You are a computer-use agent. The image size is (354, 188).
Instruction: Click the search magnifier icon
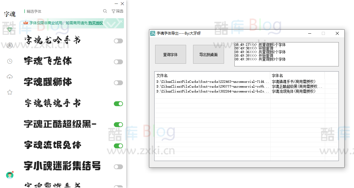105,11
